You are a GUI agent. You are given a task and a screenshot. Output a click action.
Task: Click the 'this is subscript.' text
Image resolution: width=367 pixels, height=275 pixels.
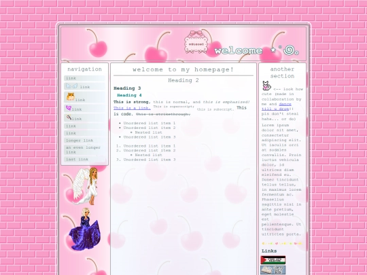[x=215, y=109]
